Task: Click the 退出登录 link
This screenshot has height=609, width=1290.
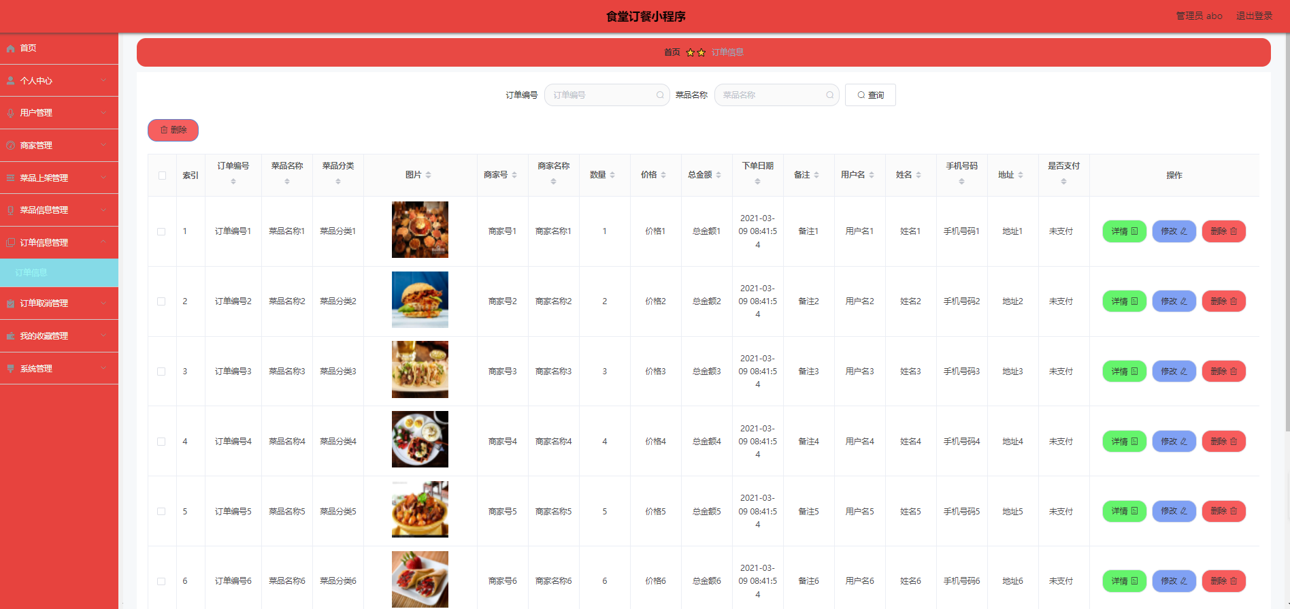Action: [x=1254, y=16]
